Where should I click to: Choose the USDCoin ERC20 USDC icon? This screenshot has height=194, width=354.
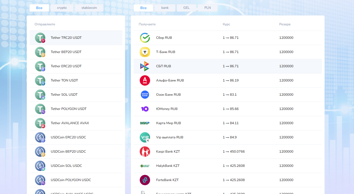click(x=40, y=137)
